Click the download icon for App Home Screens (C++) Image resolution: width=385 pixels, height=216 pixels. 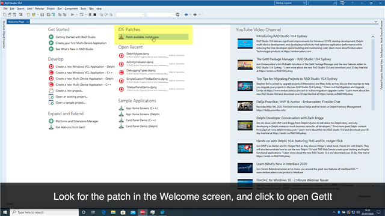121,108
